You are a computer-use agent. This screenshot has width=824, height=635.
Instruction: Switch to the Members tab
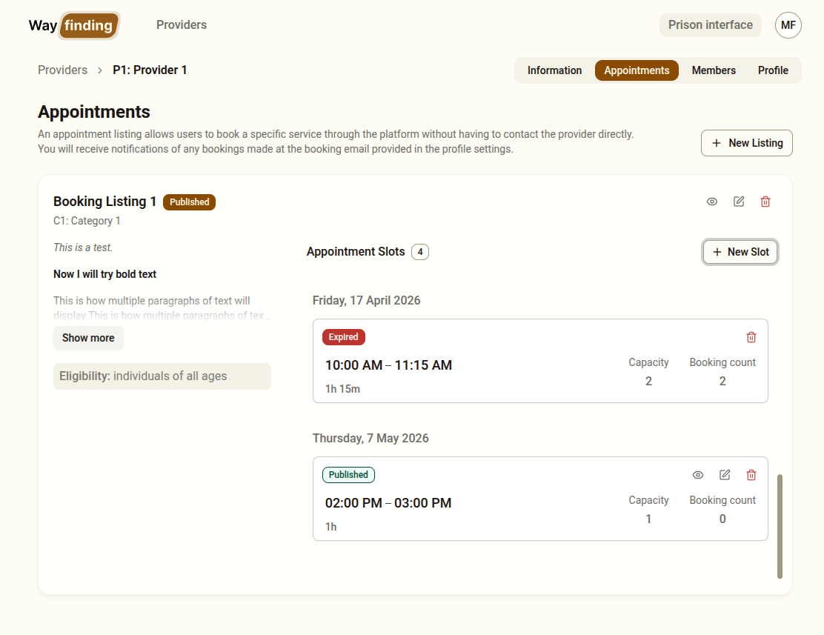(x=714, y=70)
